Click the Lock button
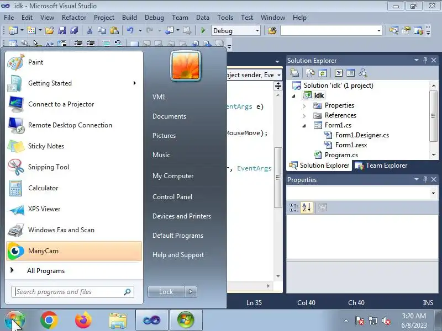The width and height of the screenshot is (442, 331). (x=166, y=292)
